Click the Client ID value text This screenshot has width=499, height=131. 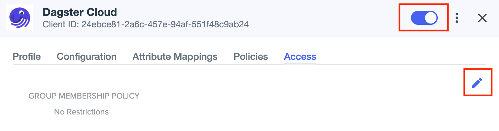165,24
